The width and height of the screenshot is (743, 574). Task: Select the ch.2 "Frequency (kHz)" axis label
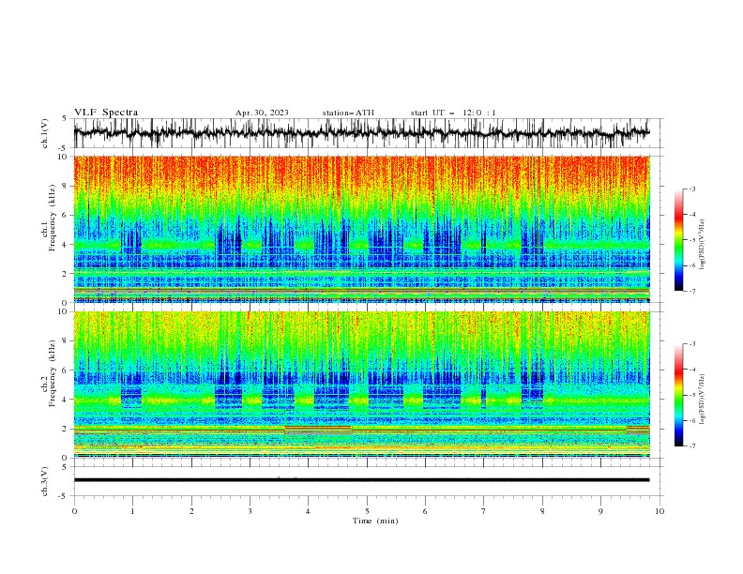tap(53, 373)
